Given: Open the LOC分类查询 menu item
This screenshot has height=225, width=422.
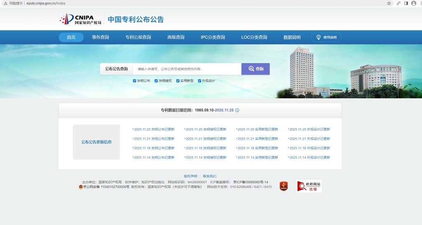Looking at the screenshot, I should point(254,37).
